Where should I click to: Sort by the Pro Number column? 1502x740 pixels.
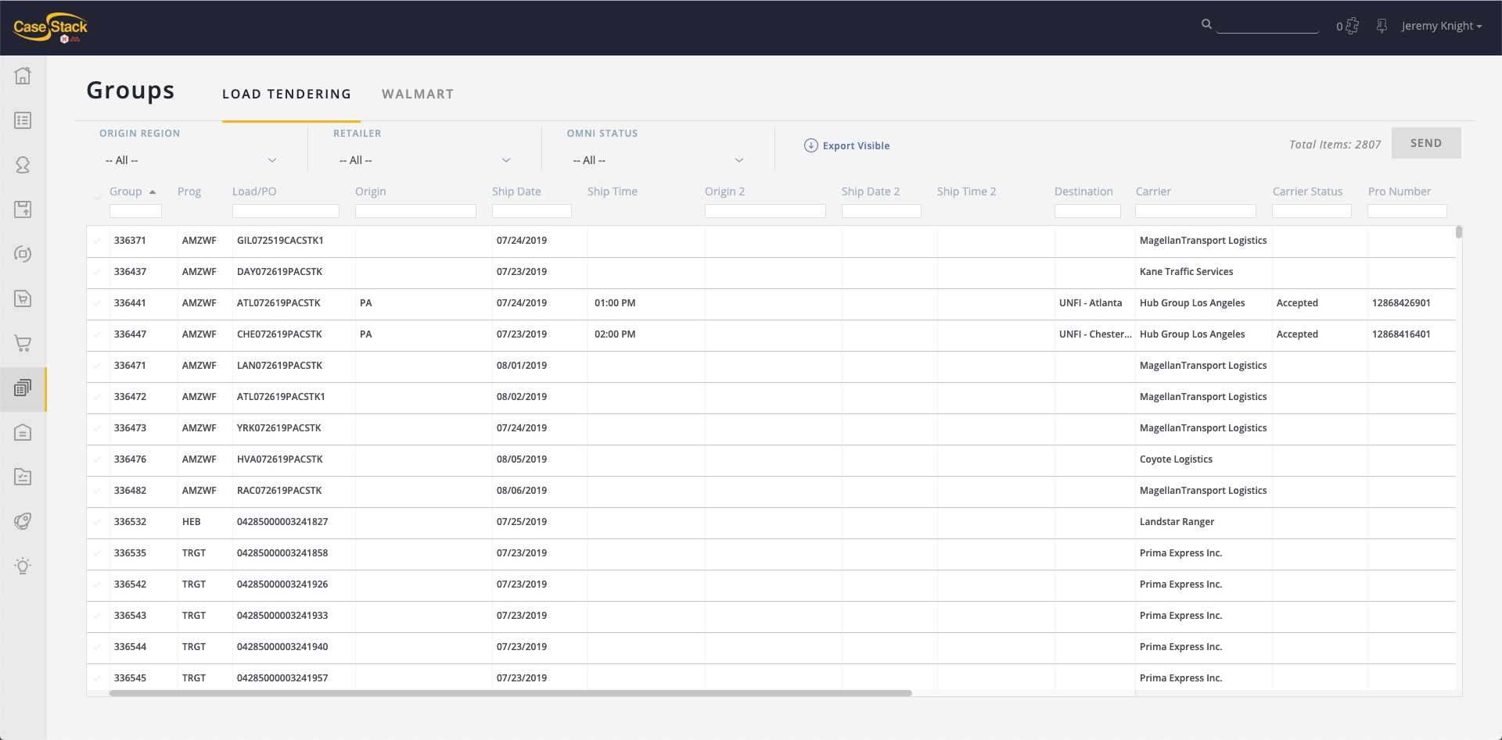click(1400, 191)
